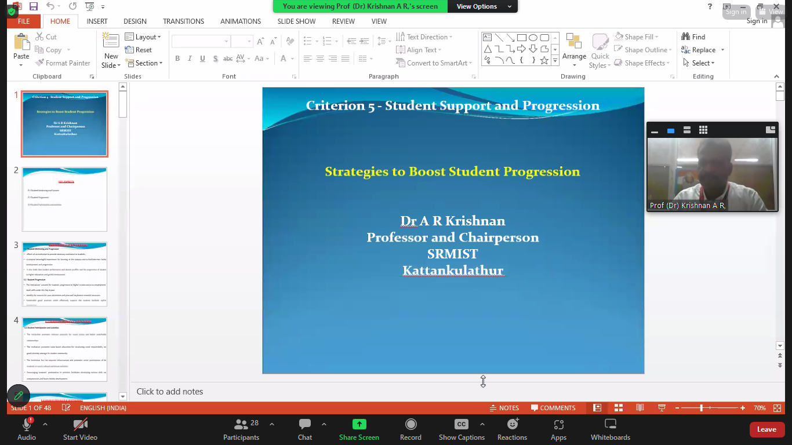Screen dimensions: 792x445
Task: Switch to the DESIGN tab
Action: coord(135,21)
